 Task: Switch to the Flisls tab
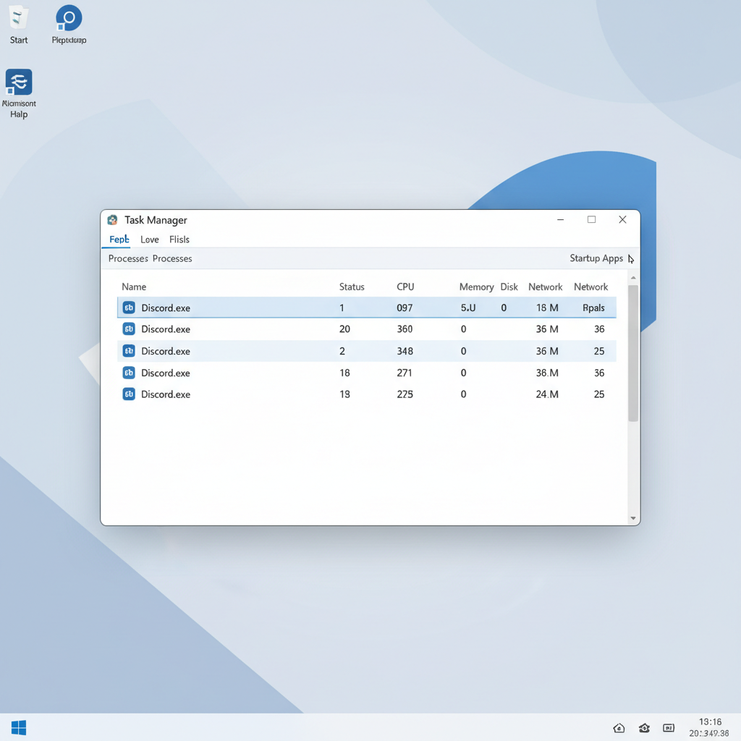click(179, 240)
